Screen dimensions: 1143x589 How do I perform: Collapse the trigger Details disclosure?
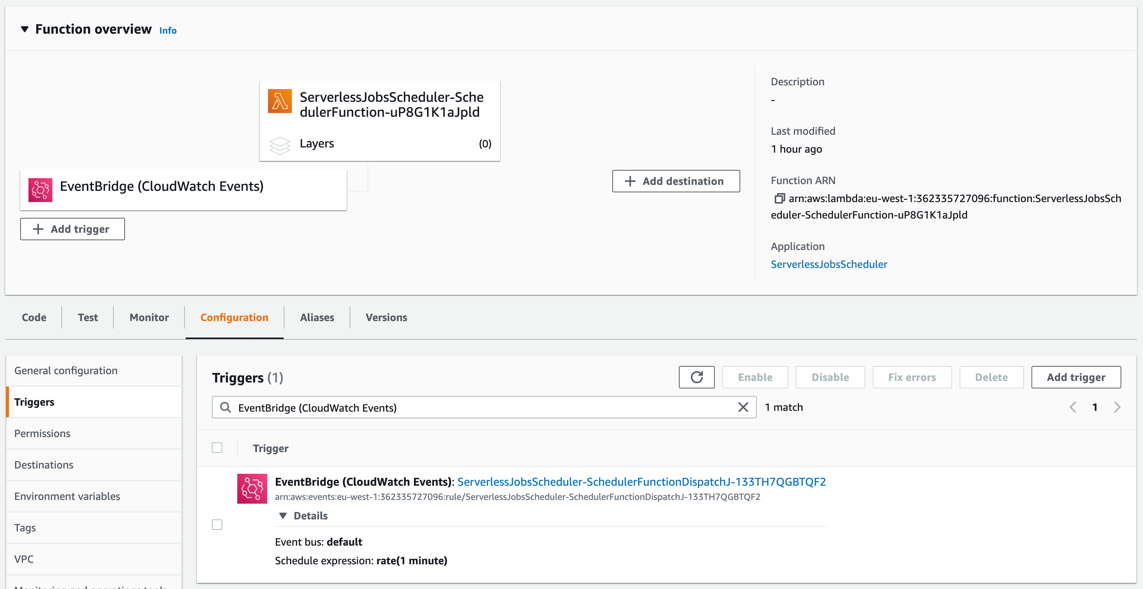[x=283, y=515]
